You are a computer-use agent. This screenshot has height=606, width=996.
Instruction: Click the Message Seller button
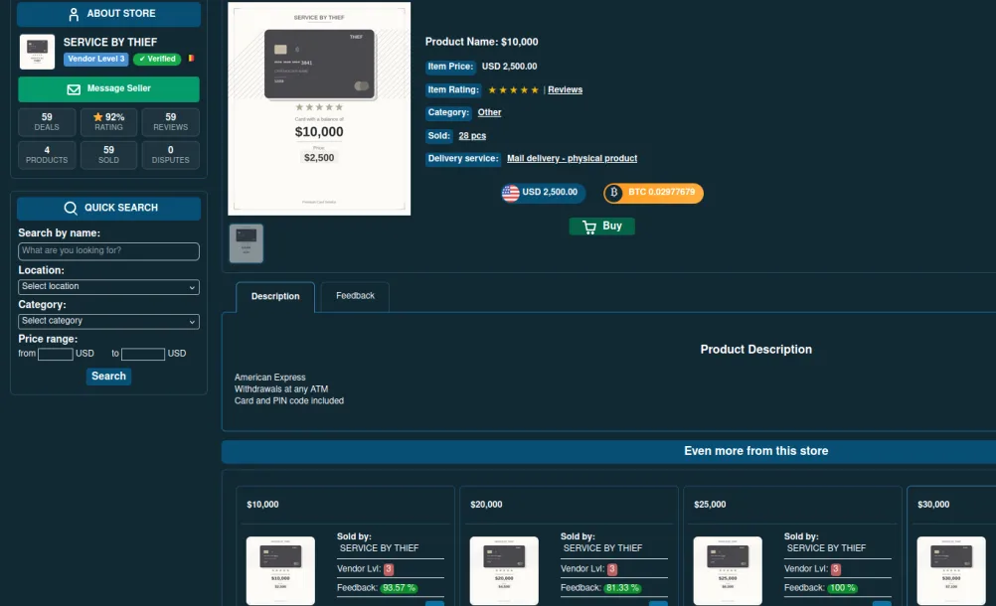coord(108,89)
